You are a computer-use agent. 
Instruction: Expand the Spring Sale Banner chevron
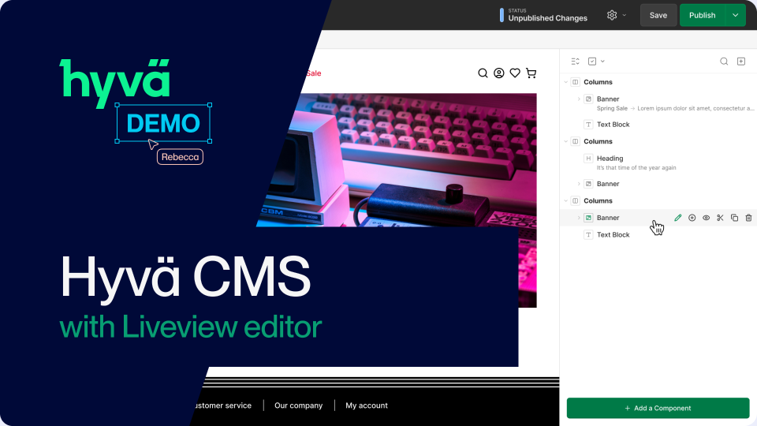(x=579, y=99)
